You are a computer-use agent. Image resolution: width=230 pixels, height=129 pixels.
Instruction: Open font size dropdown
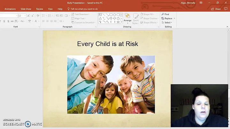pos(25,16)
